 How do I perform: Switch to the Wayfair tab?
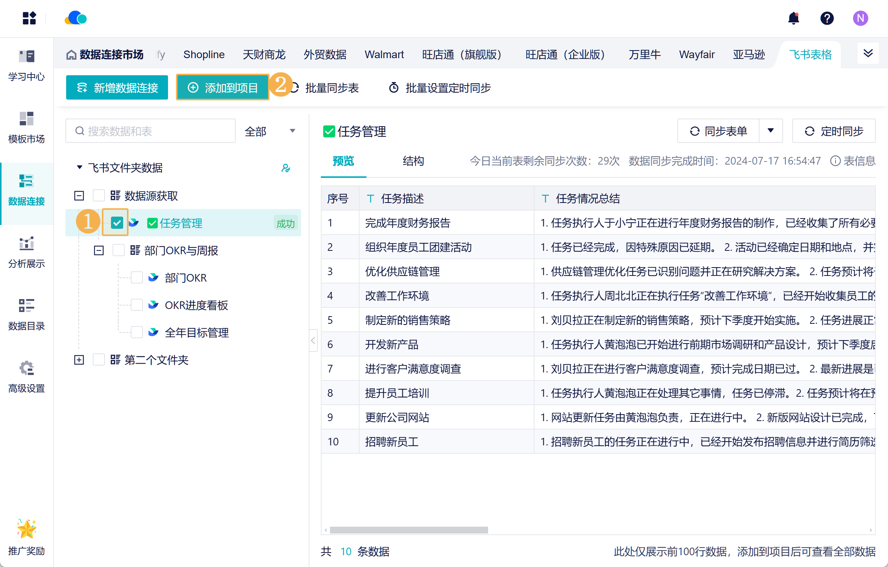[x=697, y=55]
